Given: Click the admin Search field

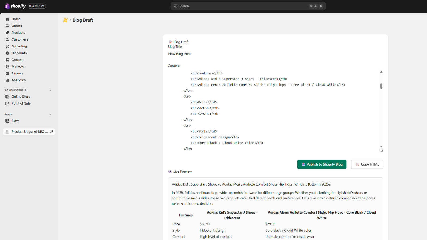Looking at the screenshot, I should [x=248, y=6].
